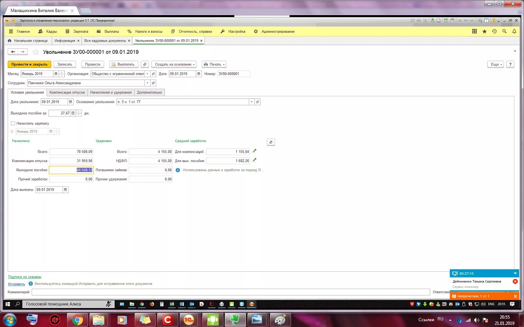This screenshot has height=327, width=524.
Task: Open Организация field details icon
Action: click(x=153, y=74)
